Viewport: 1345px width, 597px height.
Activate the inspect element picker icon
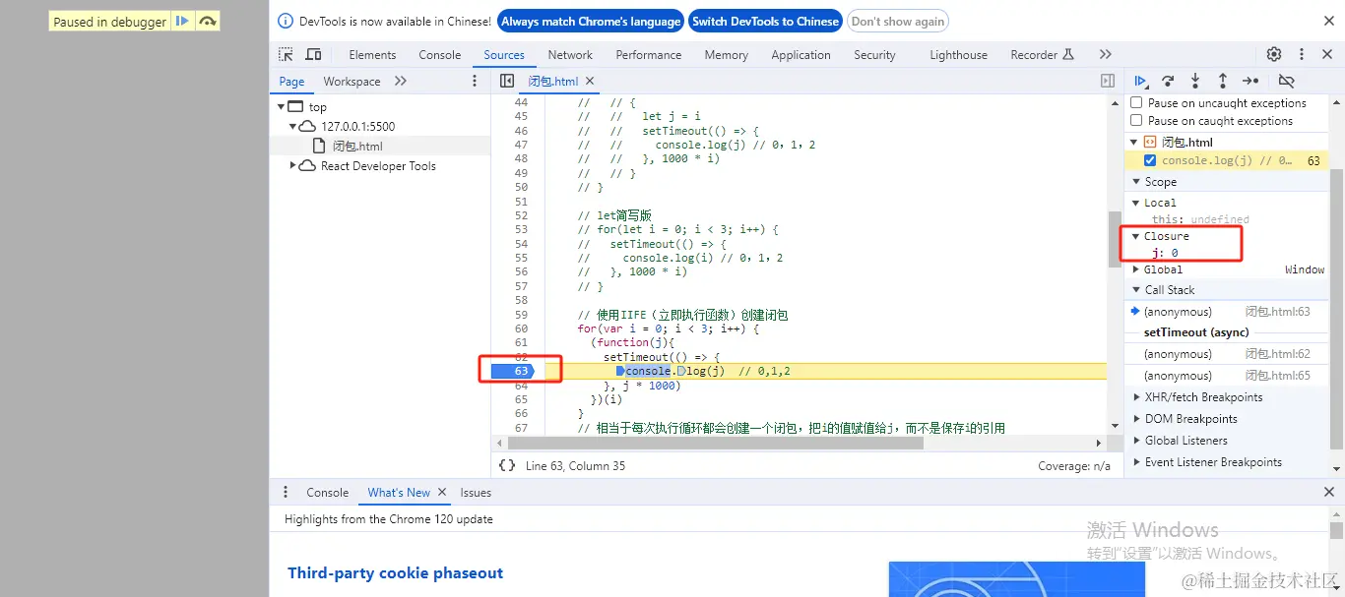(x=286, y=55)
